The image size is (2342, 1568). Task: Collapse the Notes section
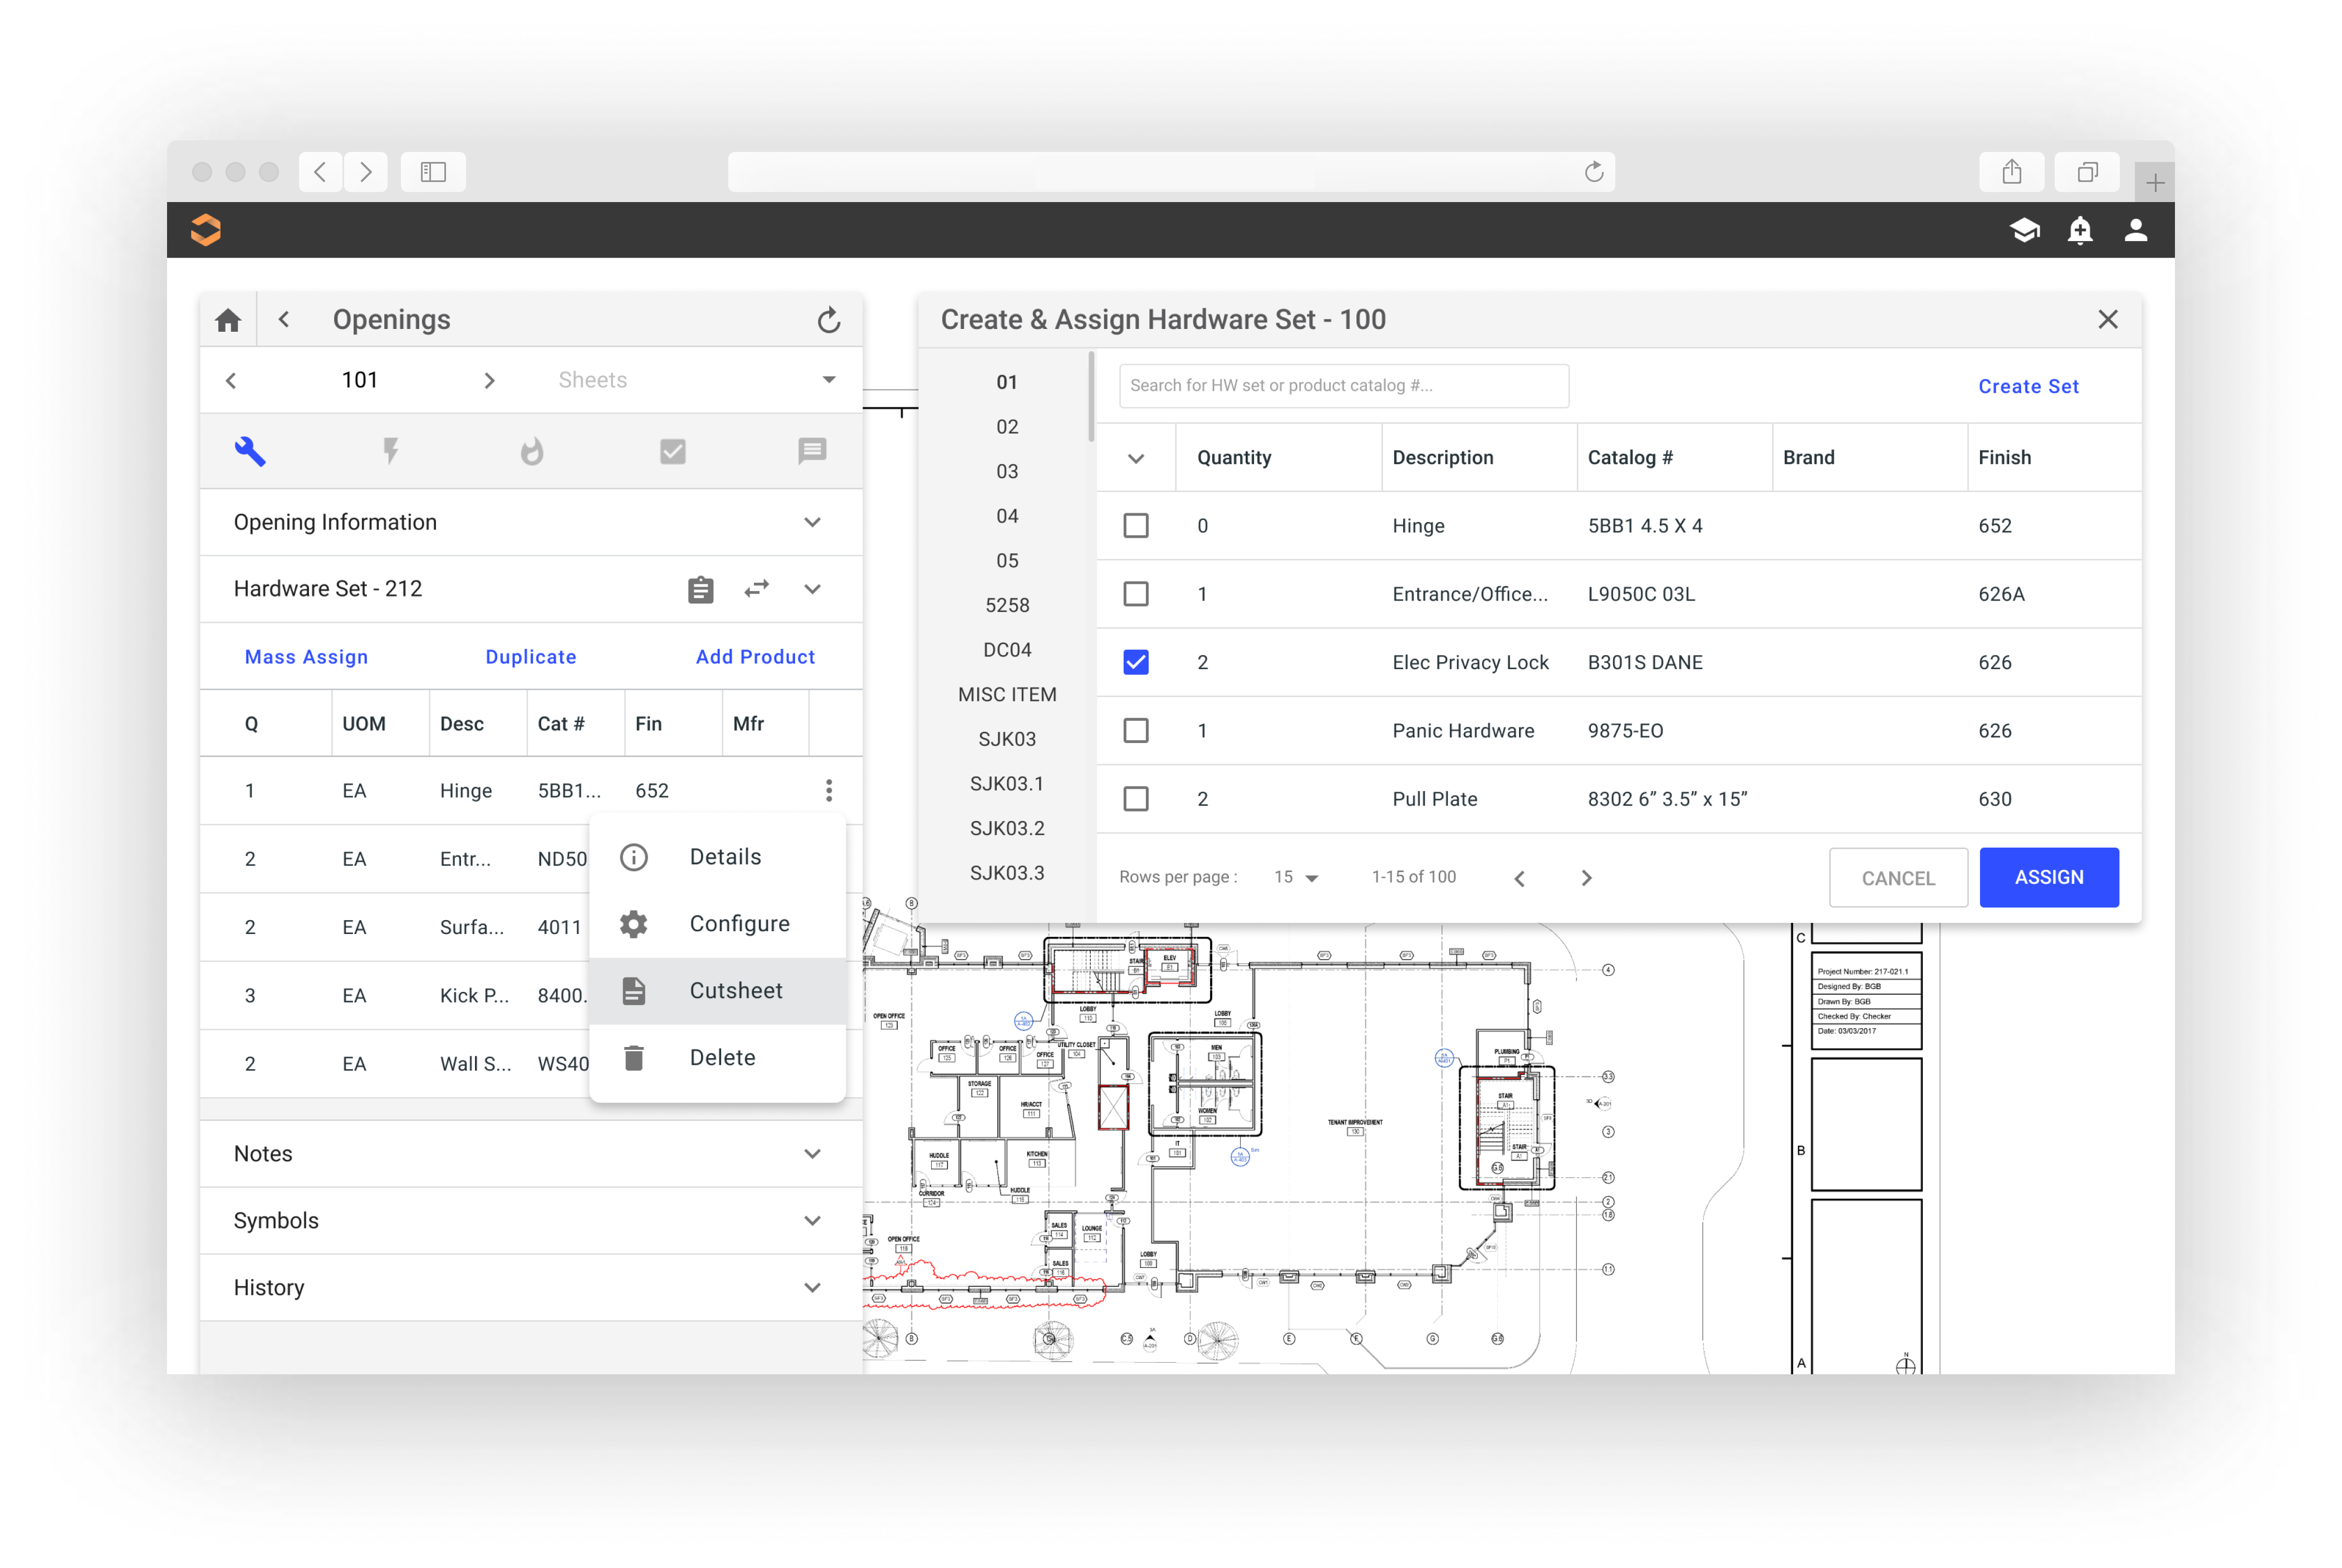(x=812, y=1153)
